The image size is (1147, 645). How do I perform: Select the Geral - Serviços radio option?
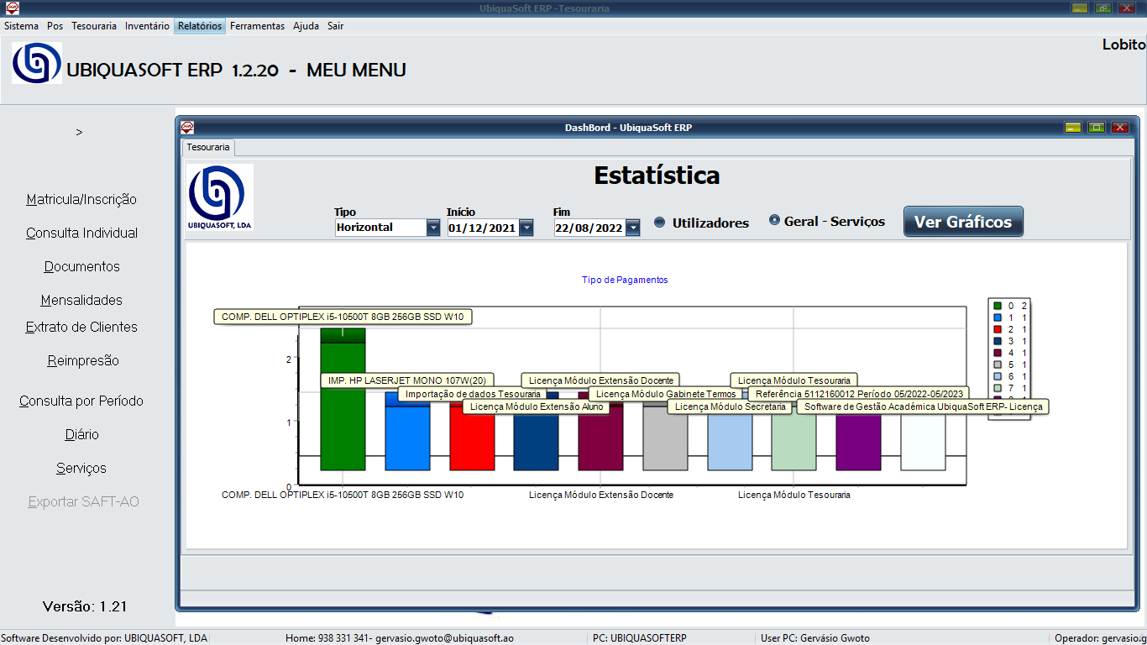click(774, 221)
